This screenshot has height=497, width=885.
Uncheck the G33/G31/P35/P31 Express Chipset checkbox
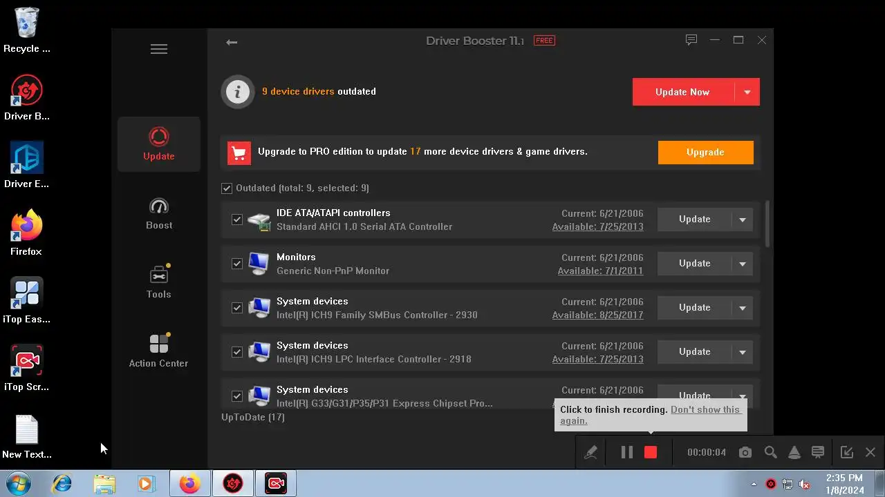237,396
